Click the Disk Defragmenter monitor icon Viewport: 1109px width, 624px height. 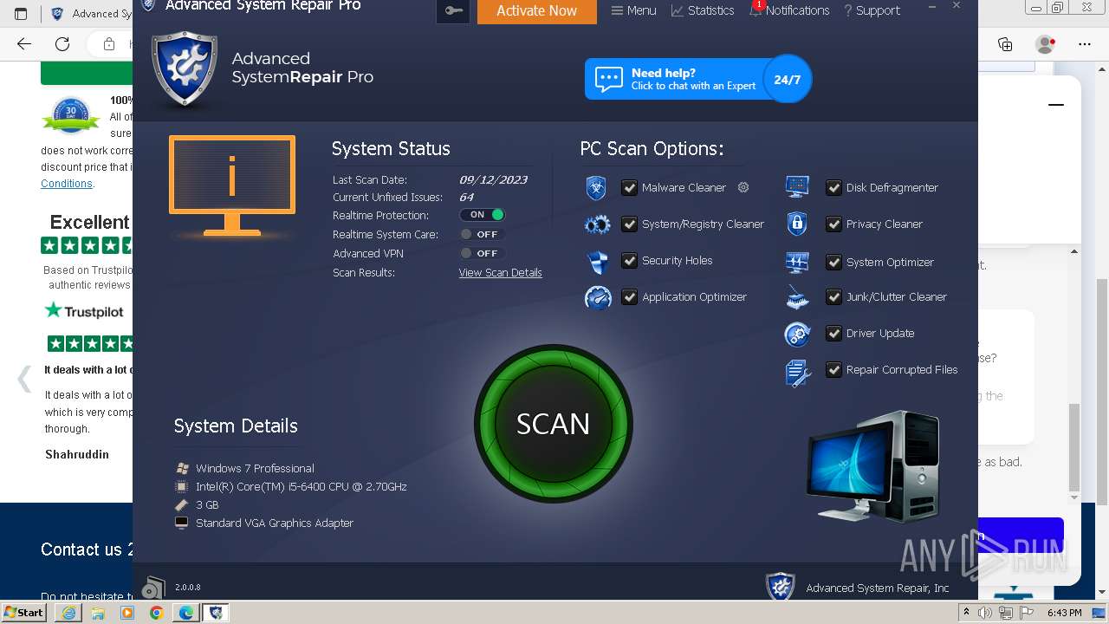[x=797, y=187]
